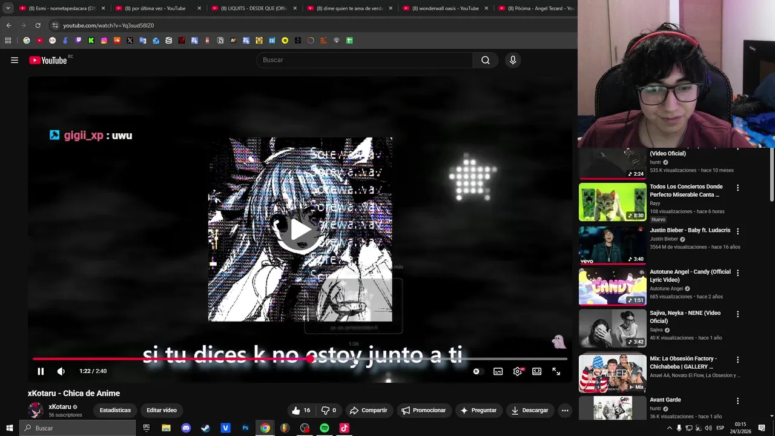This screenshot has height=436, width=775.
Task: Click in the YouTube Buscar search field
Action: click(364, 60)
